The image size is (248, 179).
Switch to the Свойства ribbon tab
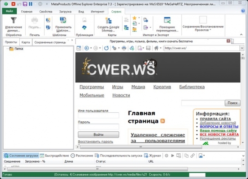pyautogui.click(x=46, y=12)
